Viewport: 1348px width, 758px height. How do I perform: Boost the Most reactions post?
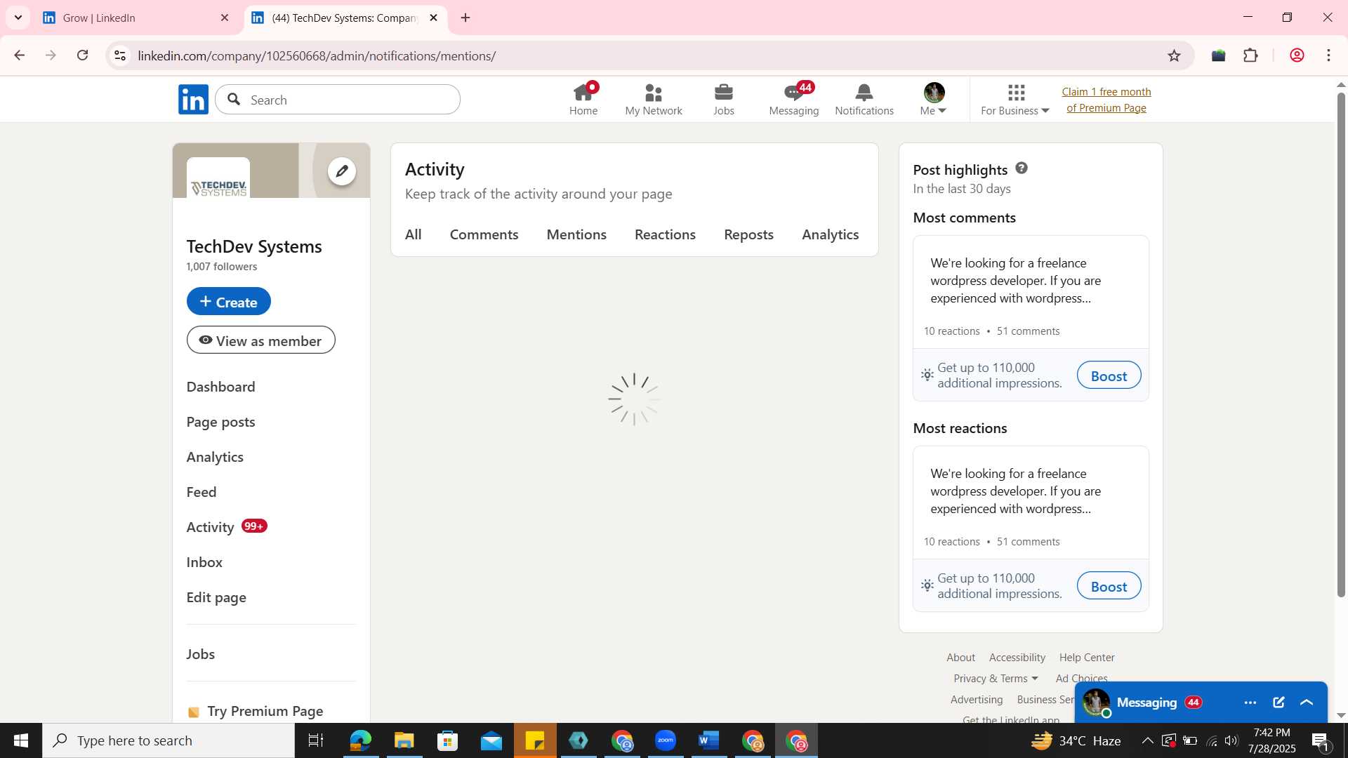tap(1109, 586)
